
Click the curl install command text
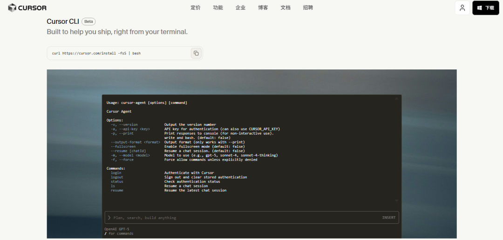96,53
